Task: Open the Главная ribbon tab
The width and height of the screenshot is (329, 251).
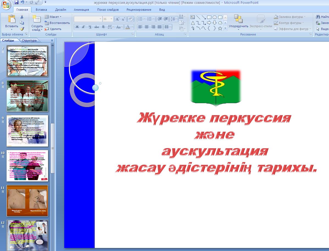Action: 22,10
